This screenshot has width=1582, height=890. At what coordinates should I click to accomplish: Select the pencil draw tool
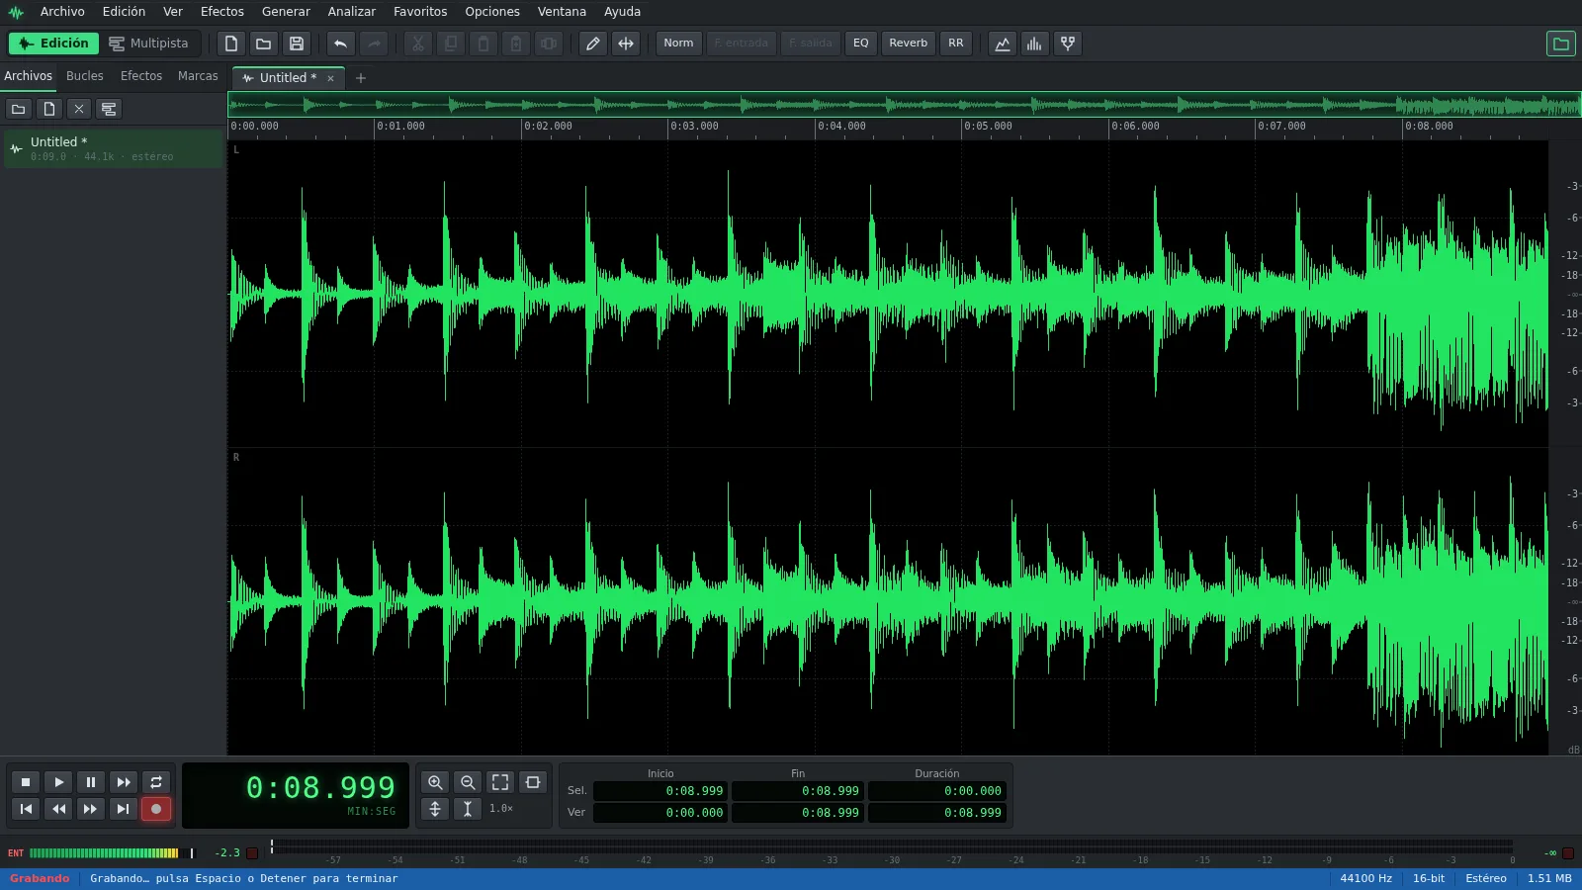click(x=592, y=44)
